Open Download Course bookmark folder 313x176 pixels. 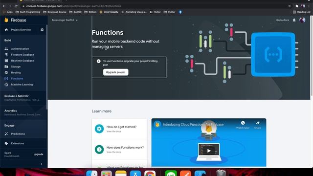pos(55,12)
